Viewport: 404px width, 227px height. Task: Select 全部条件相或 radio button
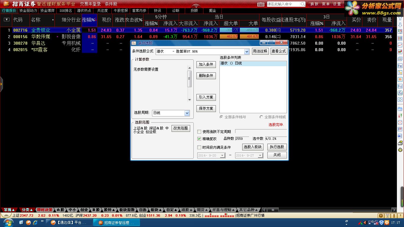(x=261, y=117)
